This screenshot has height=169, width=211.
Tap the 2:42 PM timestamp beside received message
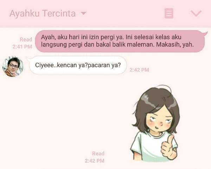139,70
